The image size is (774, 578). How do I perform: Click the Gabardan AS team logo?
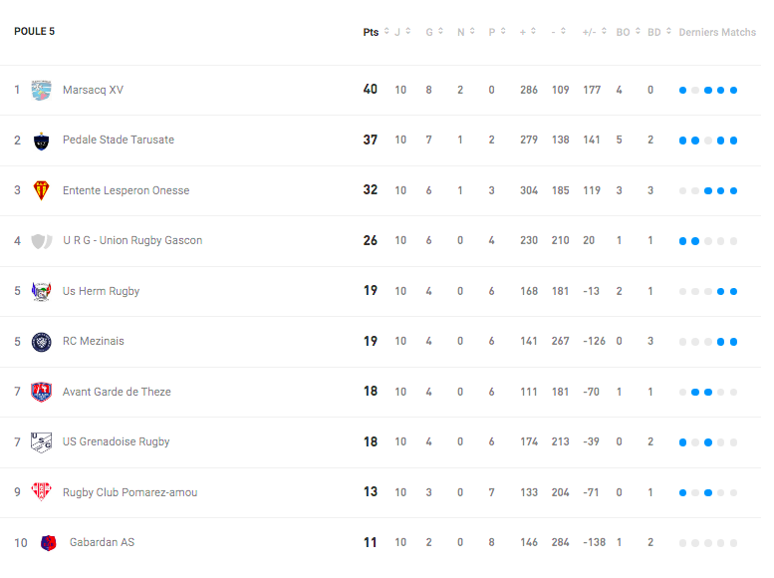(49, 543)
